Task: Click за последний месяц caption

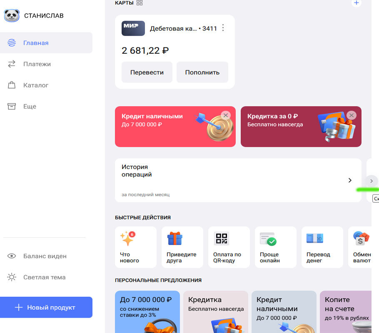Action: click(145, 194)
